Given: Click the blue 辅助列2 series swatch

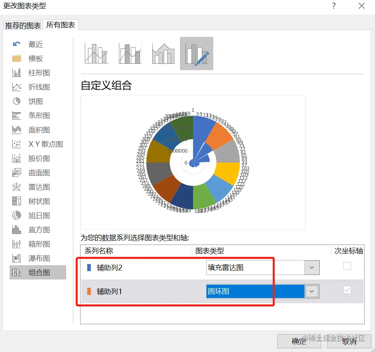Looking at the screenshot, I should 89,268.
